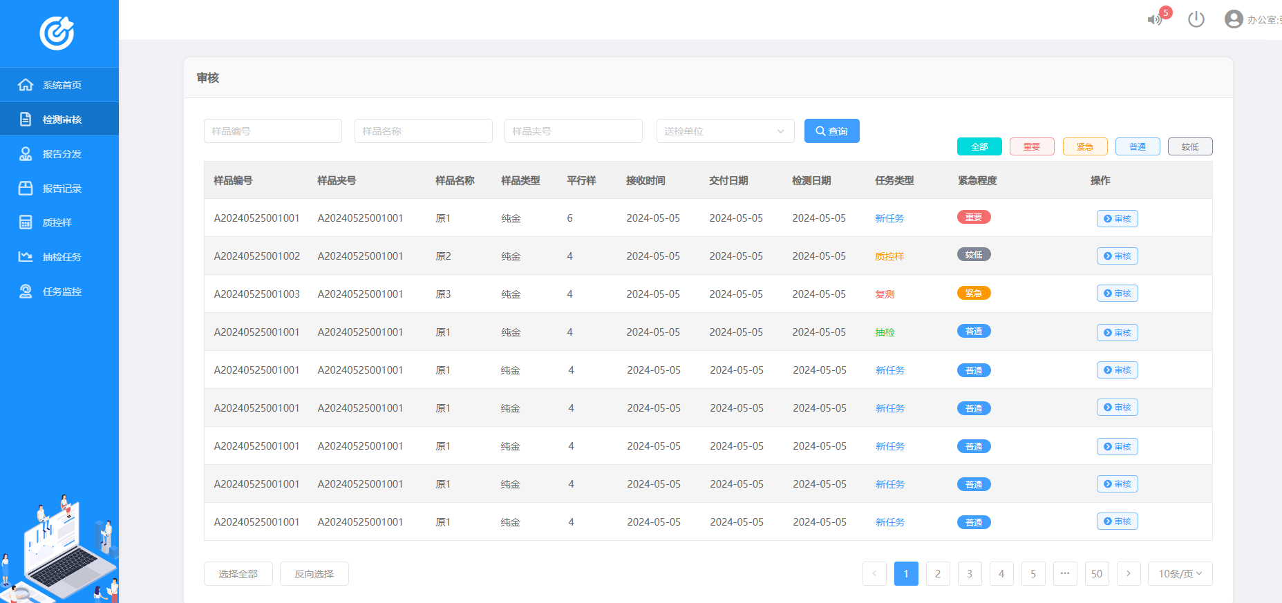Screen dimensions: 1282x603
Task: Open the 10条/页 page size dropdown
Action: 1180,573
